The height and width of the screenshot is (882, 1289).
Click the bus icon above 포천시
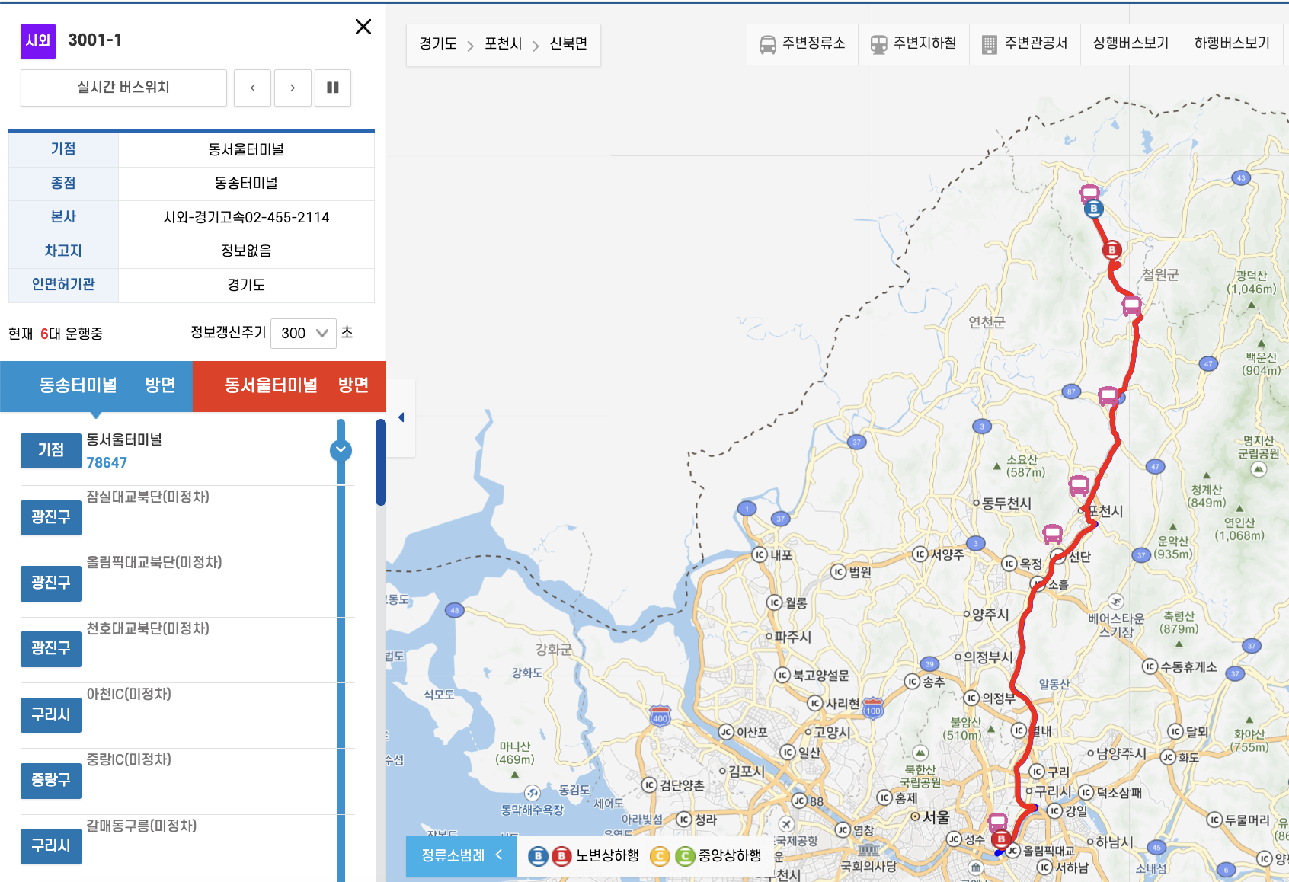tap(1079, 485)
